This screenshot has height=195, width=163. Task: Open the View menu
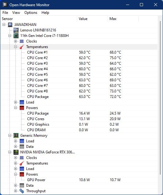coord(16,13)
